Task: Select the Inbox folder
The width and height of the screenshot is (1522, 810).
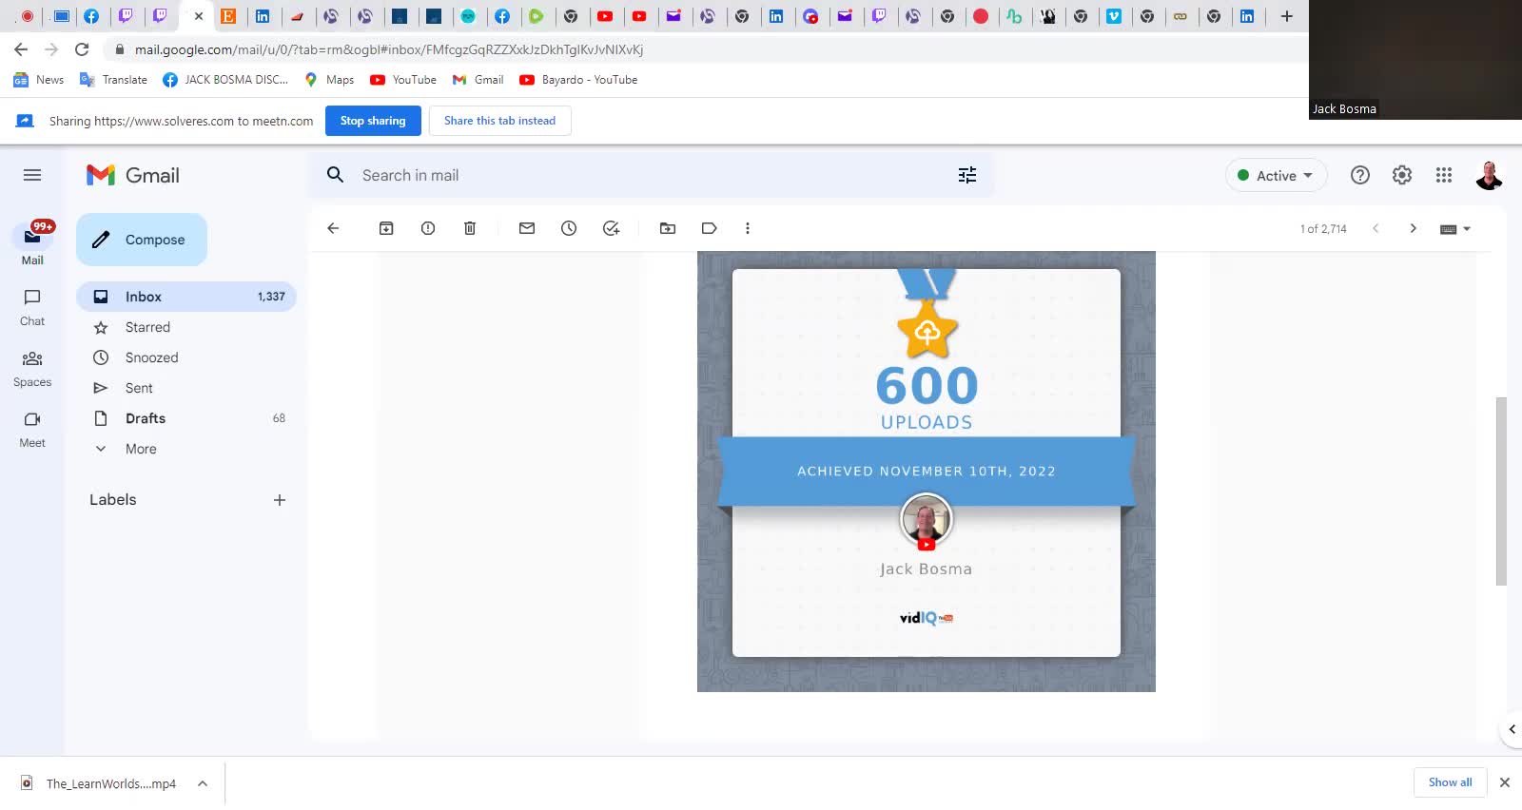Action: [x=186, y=297]
